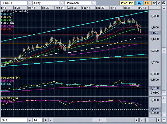Click the EMA (14) legend label

point(7,14)
